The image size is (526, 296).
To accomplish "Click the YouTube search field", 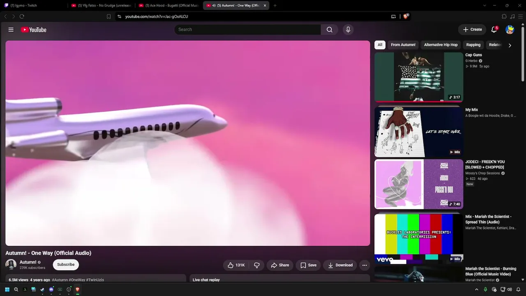I will (248, 30).
